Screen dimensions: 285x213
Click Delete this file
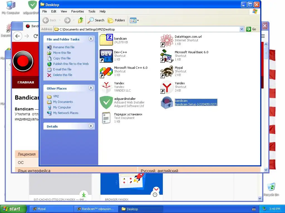(x=63, y=75)
